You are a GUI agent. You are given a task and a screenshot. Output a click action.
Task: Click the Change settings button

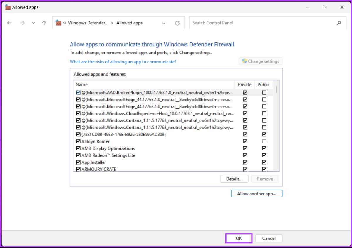261,61
